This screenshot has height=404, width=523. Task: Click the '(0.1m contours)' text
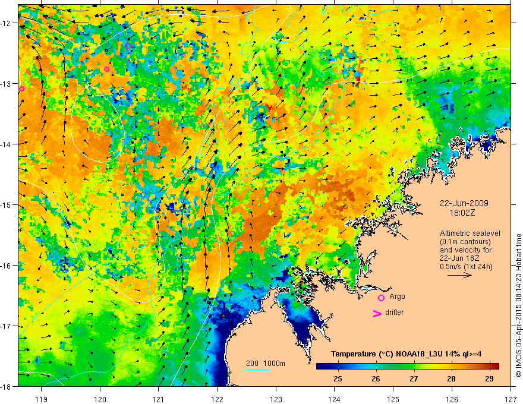pos(465,242)
